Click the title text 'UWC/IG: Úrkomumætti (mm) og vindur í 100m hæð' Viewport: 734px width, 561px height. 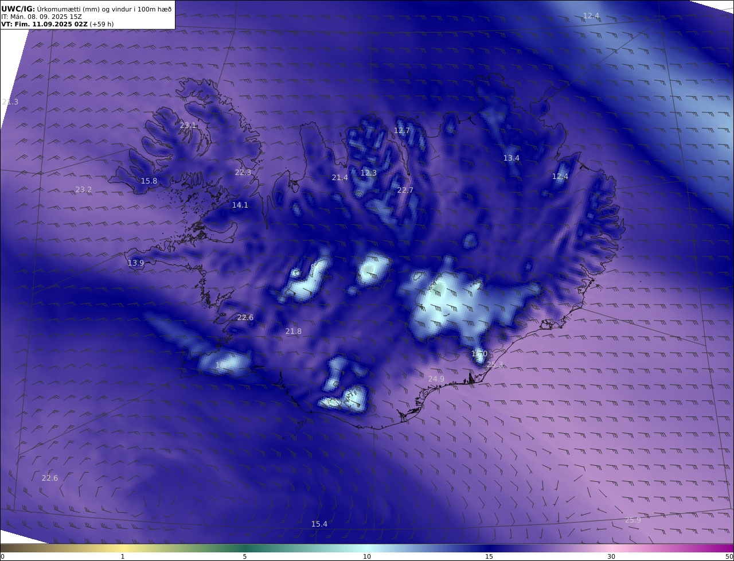click(x=86, y=9)
